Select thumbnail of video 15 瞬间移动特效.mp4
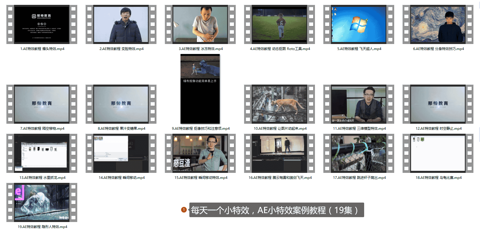Screen dimensions: 480x240 point(200,153)
